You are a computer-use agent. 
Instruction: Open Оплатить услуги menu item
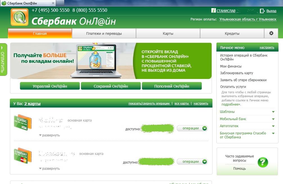pos(233,87)
